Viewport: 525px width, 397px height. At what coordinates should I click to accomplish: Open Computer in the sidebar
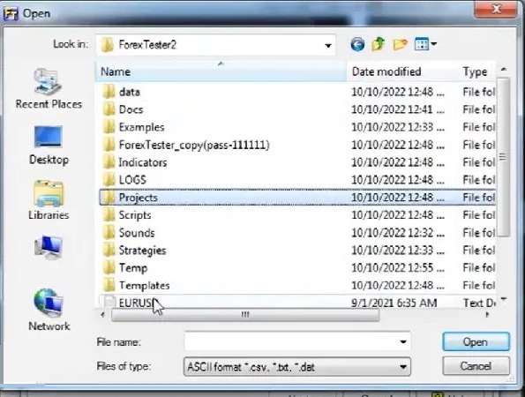[49, 247]
